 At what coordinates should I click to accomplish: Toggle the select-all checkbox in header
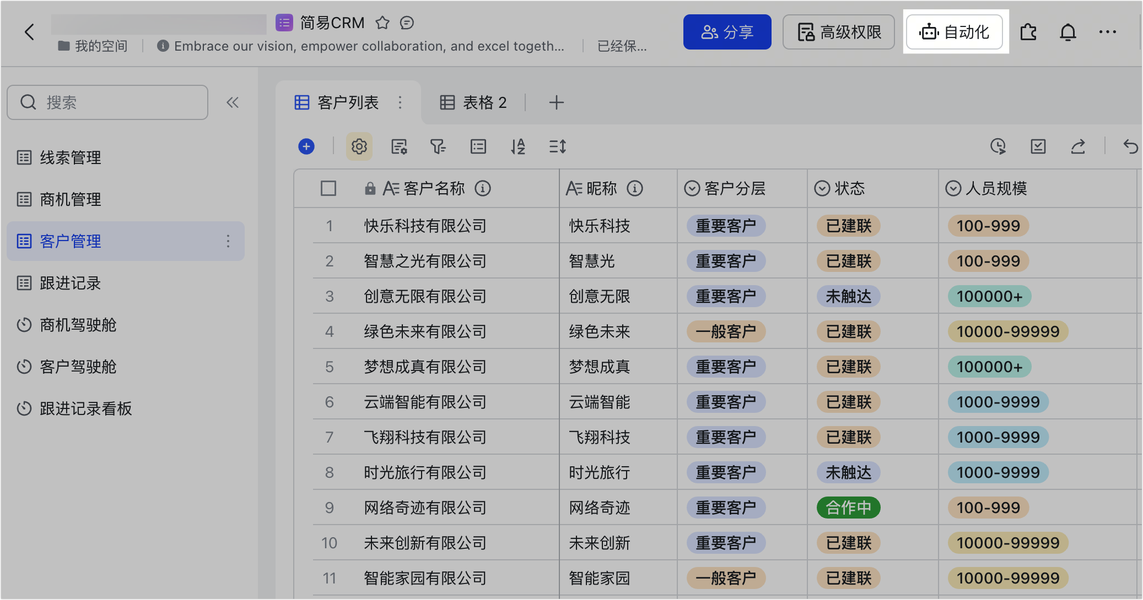coord(328,188)
